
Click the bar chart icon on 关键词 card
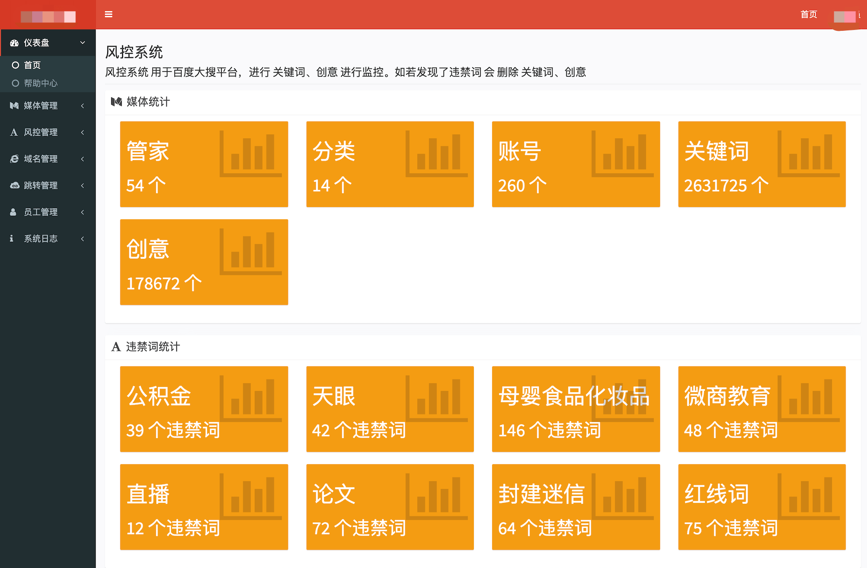coord(808,154)
